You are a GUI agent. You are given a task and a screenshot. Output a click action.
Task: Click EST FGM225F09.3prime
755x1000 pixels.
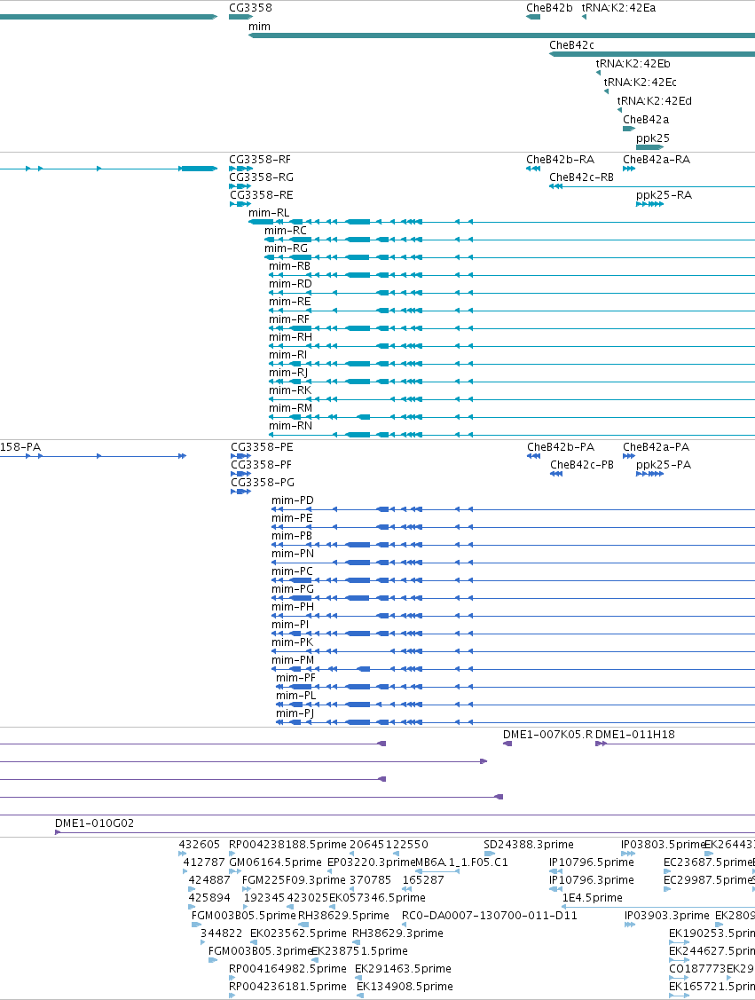click(x=294, y=880)
